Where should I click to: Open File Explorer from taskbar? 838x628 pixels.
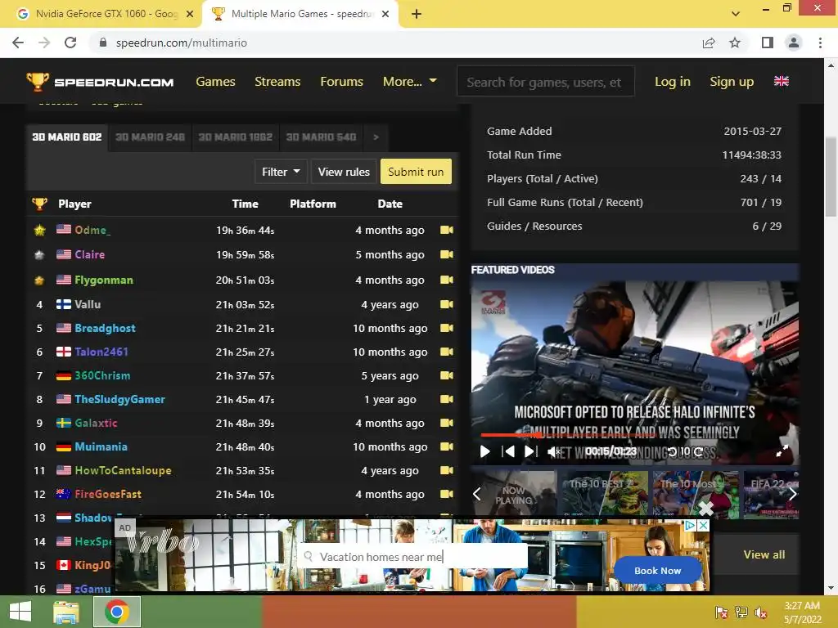click(66, 612)
